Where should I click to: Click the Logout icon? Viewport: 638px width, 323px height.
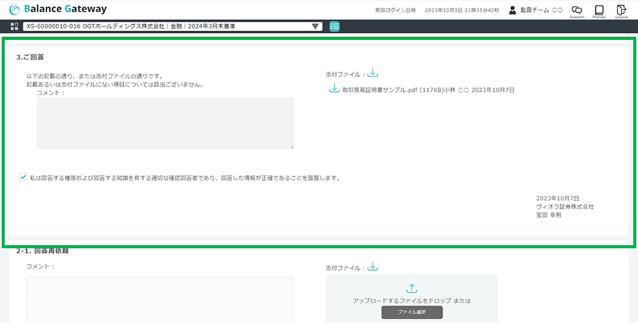click(621, 10)
